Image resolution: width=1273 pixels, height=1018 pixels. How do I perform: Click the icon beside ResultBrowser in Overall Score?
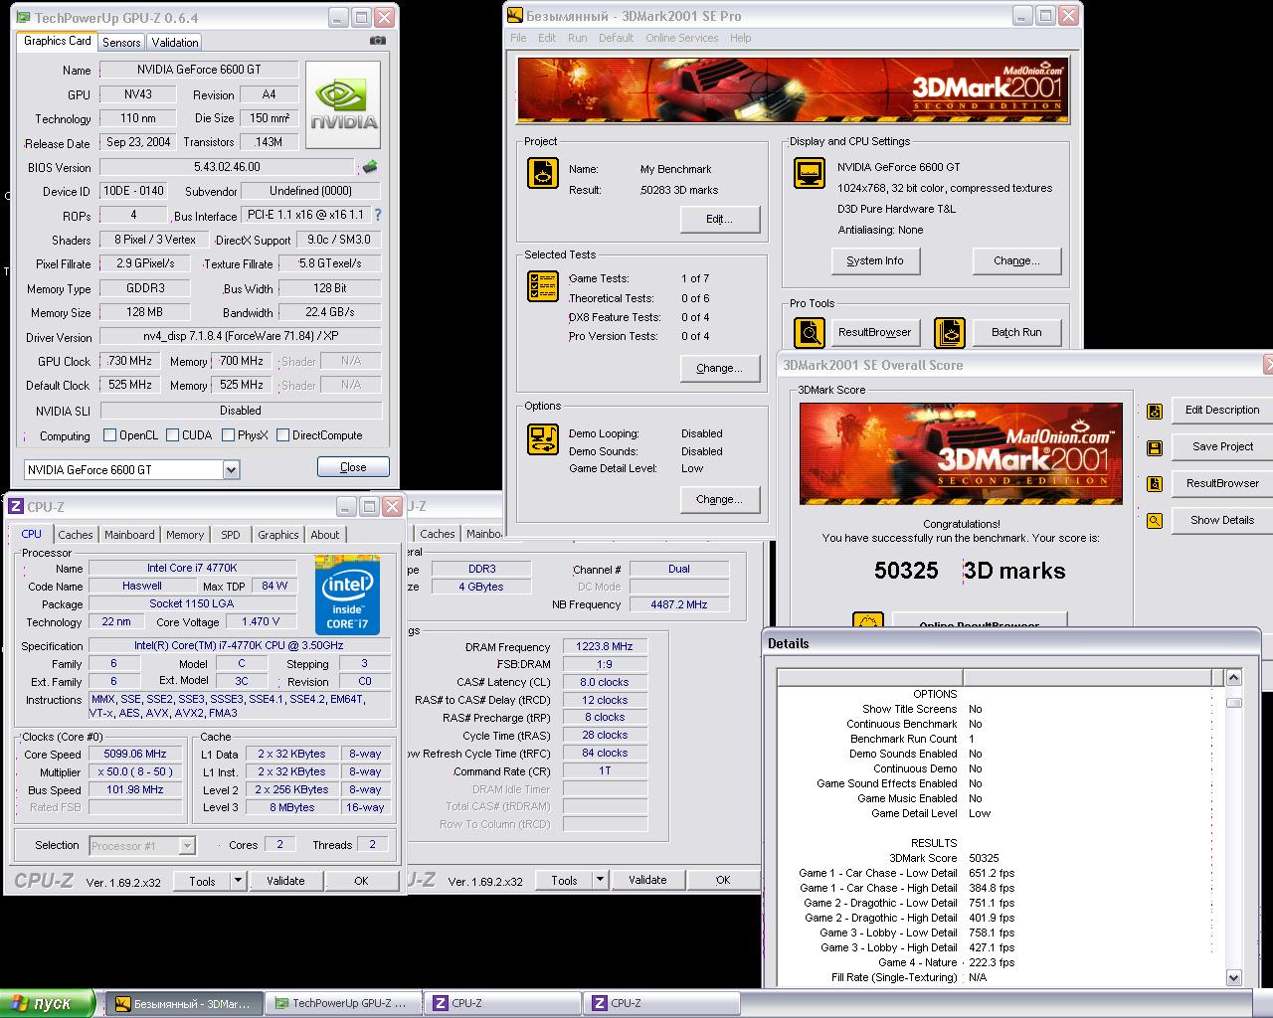click(1154, 484)
